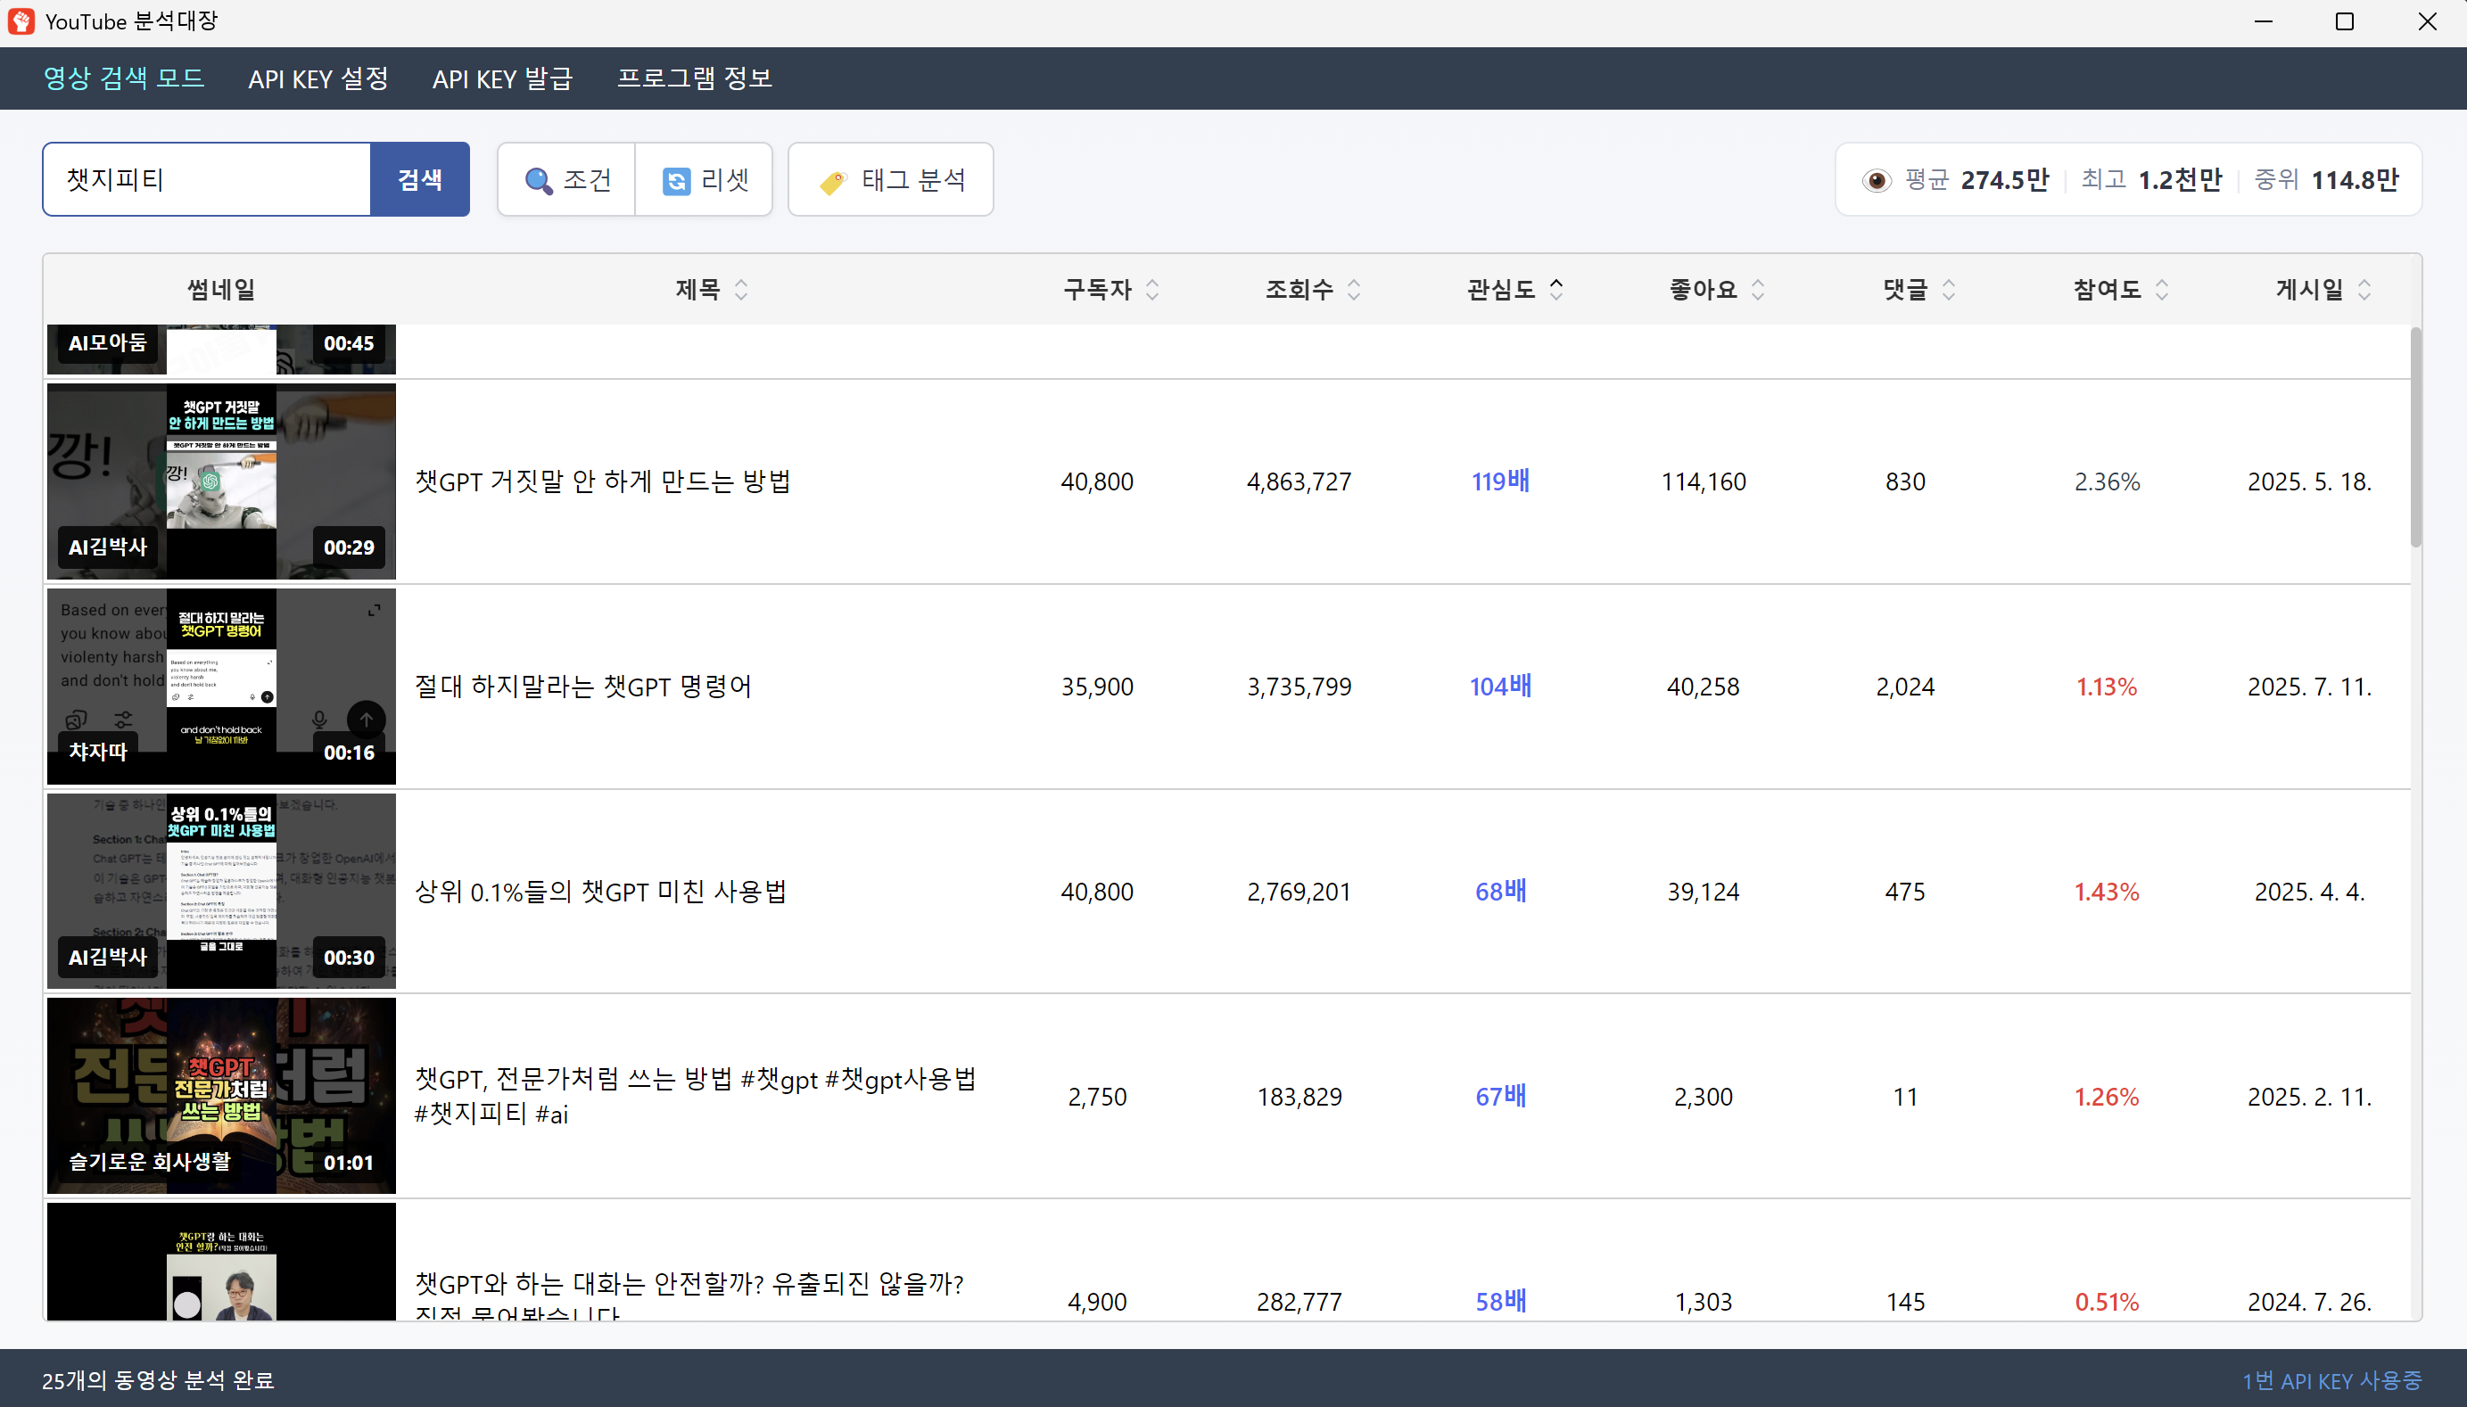Sort by 제목 column arrows

tap(741, 290)
